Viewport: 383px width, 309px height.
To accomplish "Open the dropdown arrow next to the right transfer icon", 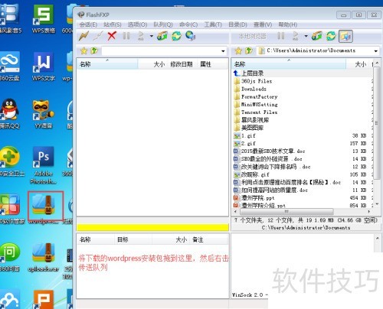I will click(306, 36).
